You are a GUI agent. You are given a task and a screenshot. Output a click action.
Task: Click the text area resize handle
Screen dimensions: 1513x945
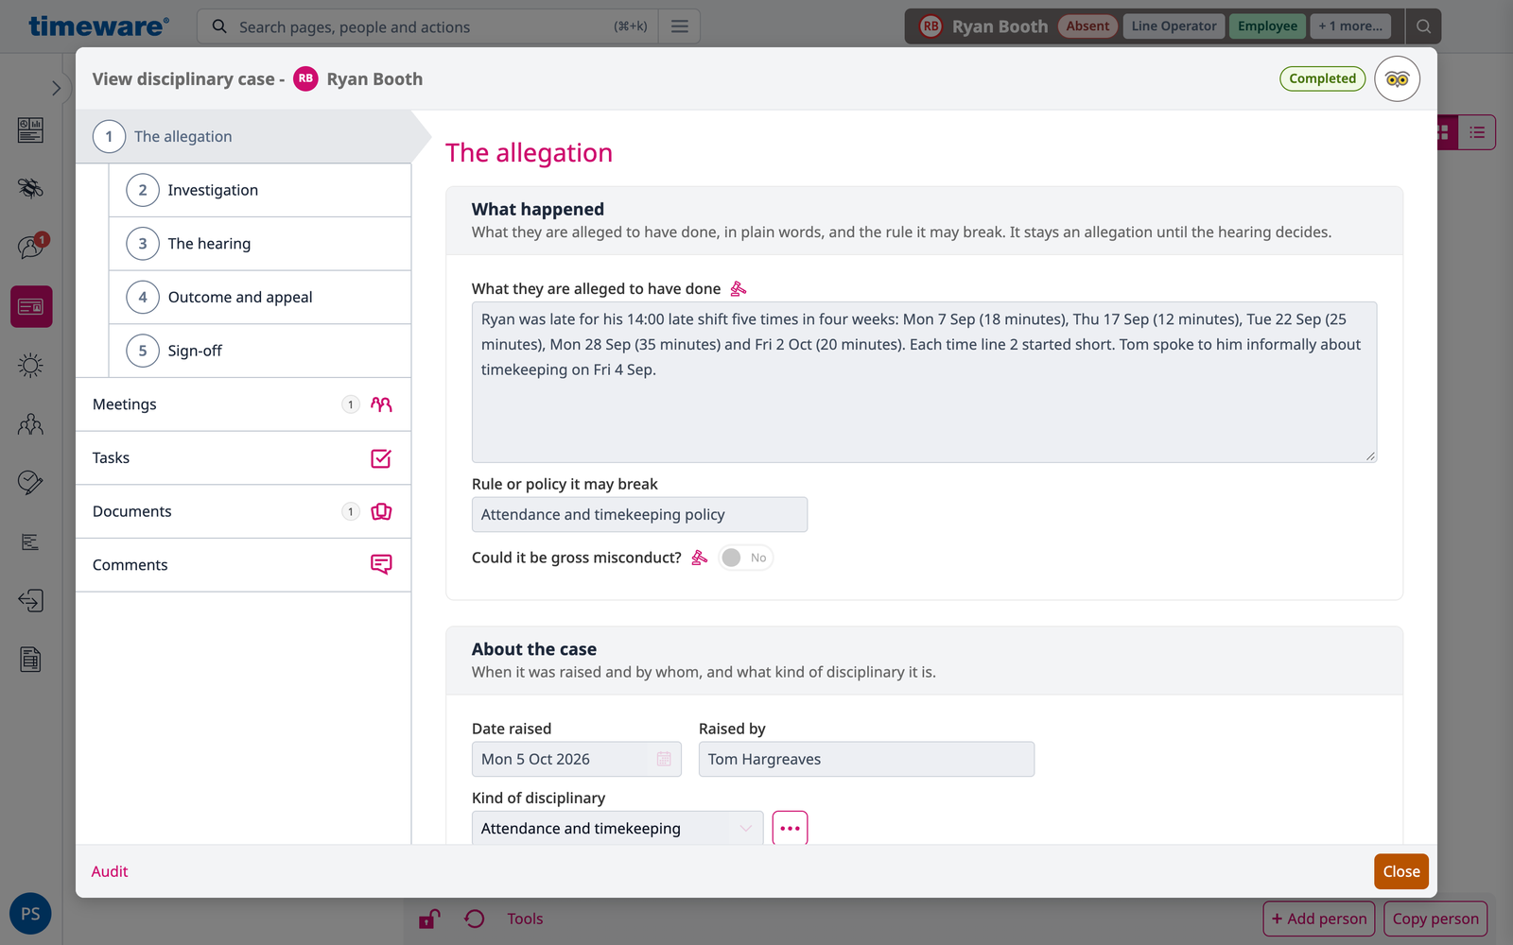tap(1370, 455)
